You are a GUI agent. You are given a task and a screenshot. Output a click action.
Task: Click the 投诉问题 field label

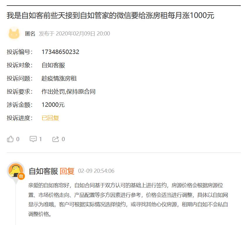(x=20, y=78)
